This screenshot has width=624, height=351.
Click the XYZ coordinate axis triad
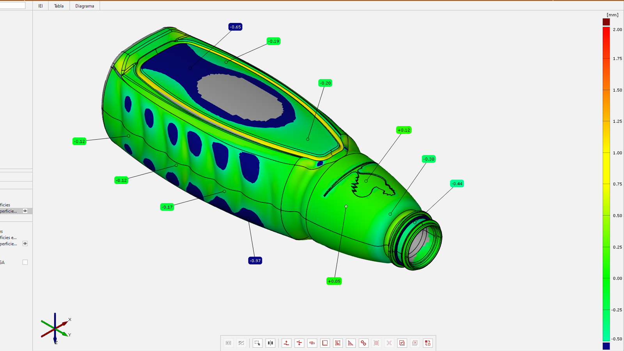coord(55,328)
